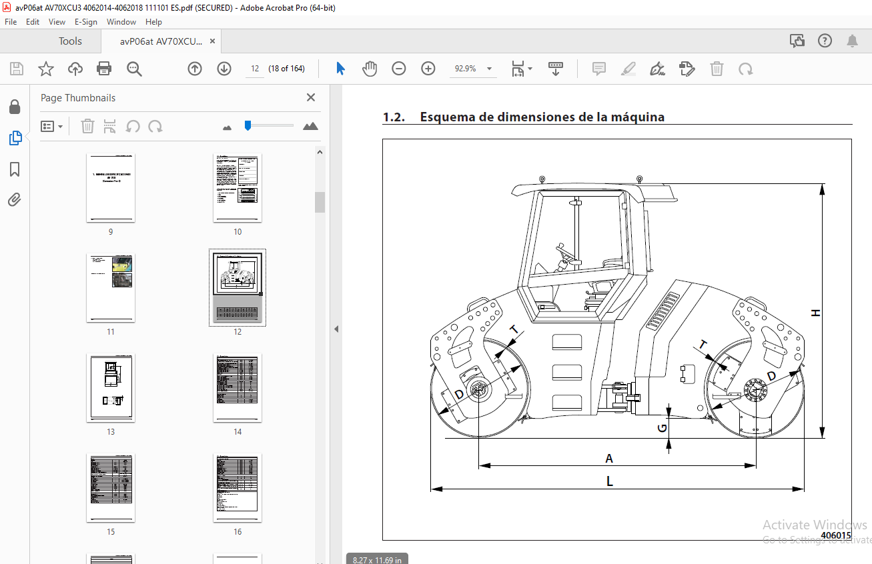Open the Window menu
The width and height of the screenshot is (872, 564).
pyautogui.click(x=121, y=22)
